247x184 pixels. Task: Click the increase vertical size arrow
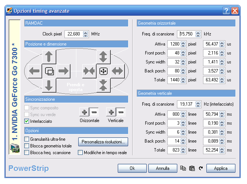tap(103, 57)
